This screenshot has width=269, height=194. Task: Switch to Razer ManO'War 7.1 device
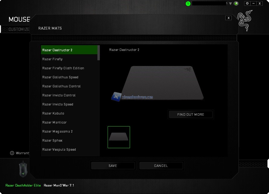click(59, 185)
